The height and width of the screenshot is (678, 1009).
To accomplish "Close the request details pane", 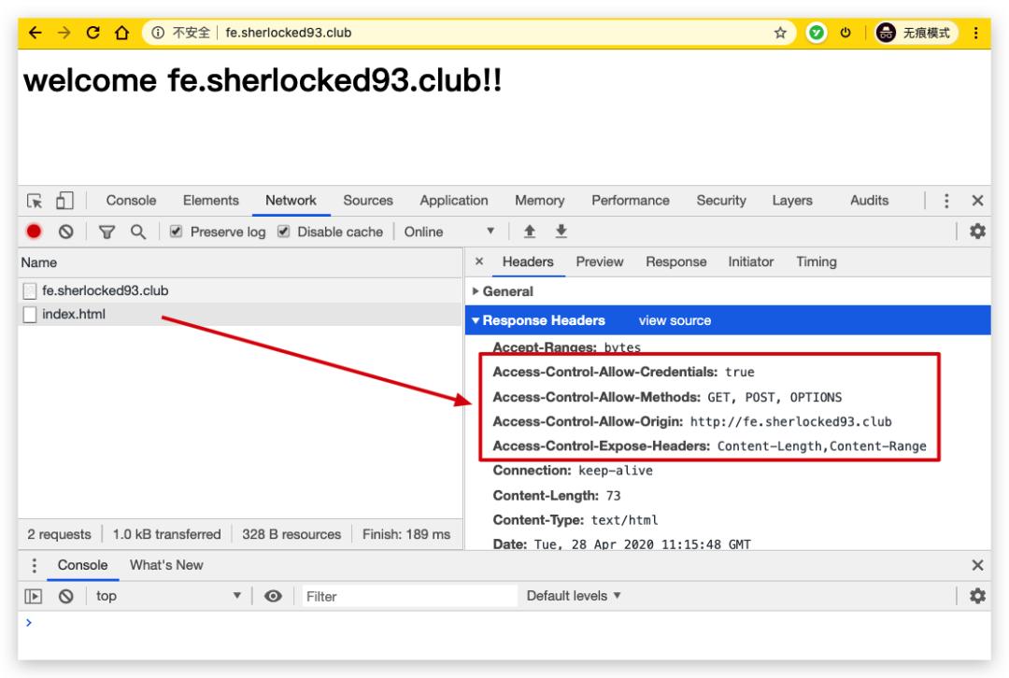I will [478, 261].
